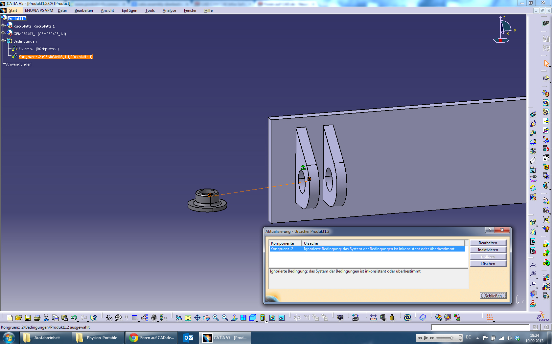This screenshot has height=344, width=552.
Task: Open the undo history dropdown arrow
Action: [x=78, y=321]
